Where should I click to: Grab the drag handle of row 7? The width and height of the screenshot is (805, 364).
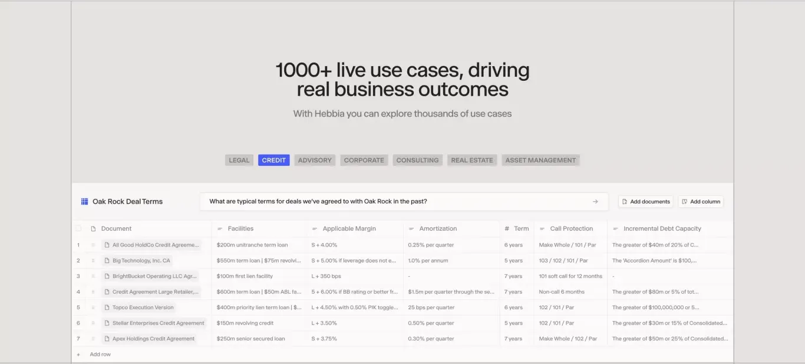93,339
